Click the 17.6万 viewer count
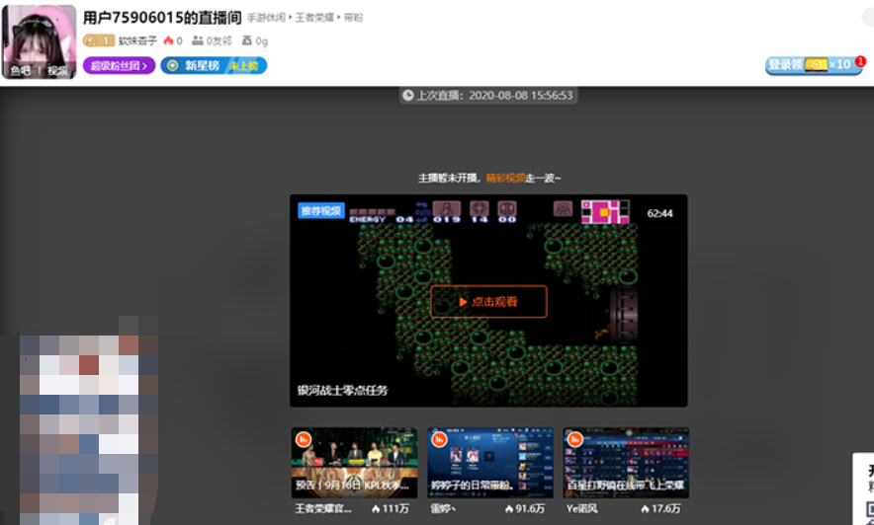The image size is (874, 525). 660,509
